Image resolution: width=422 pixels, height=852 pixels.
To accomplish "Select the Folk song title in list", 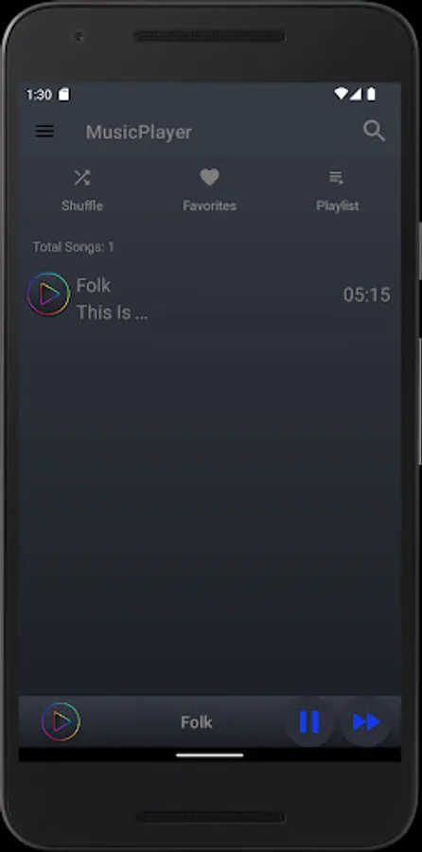I will tap(94, 285).
